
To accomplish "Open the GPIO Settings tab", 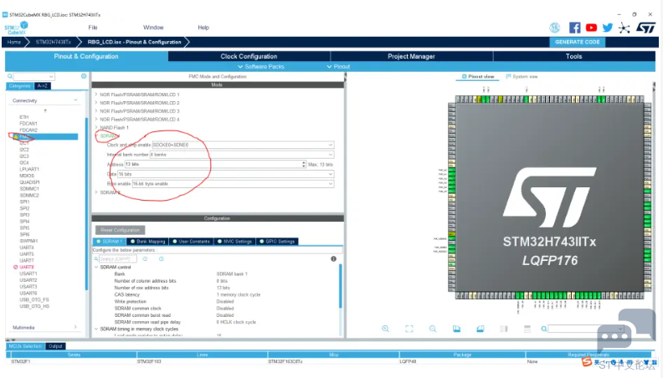I will click(x=277, y=242).
